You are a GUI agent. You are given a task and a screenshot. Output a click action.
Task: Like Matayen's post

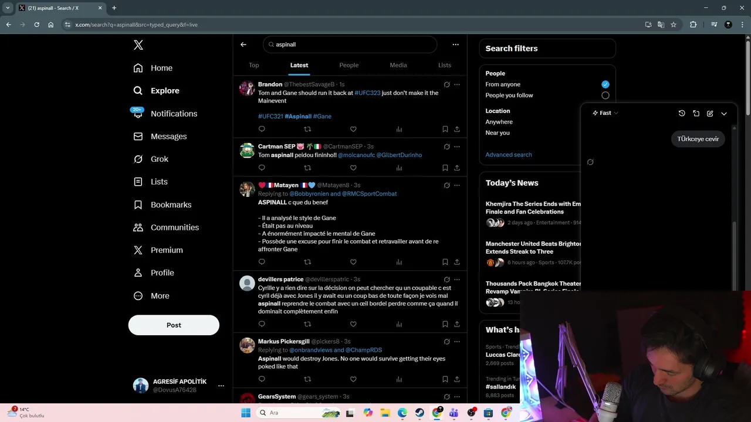(353, 262)
